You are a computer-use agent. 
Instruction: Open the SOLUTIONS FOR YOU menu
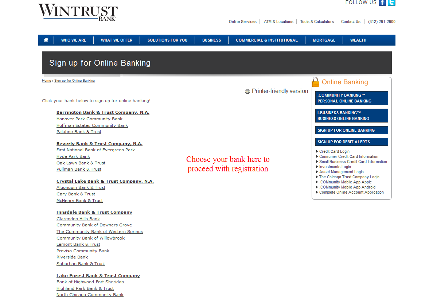tap(167, 40)
